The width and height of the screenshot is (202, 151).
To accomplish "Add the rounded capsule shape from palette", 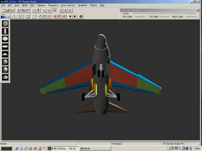I will click(5, 46).
